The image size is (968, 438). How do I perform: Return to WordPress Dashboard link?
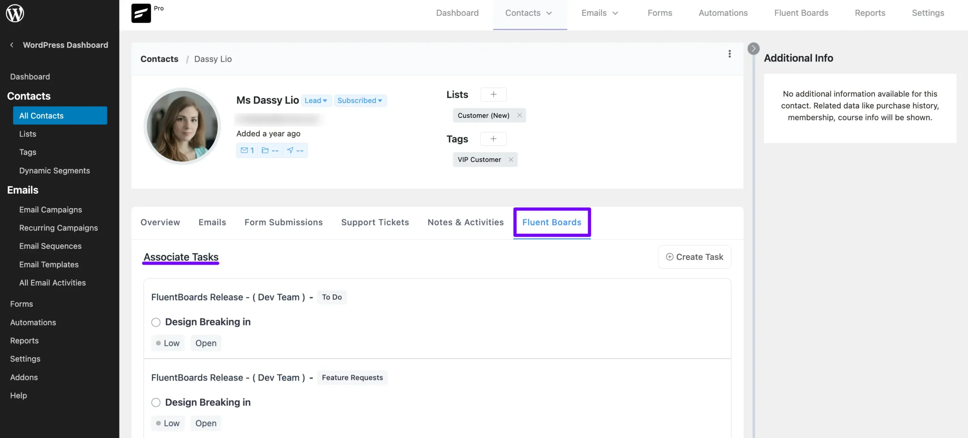(65, 45)
